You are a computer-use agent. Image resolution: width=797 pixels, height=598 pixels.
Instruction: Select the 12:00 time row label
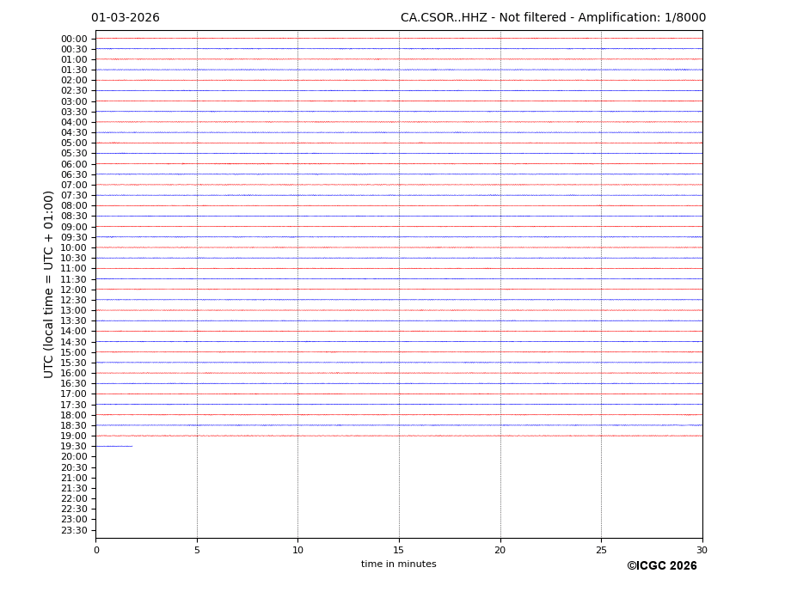pos(74,290)
